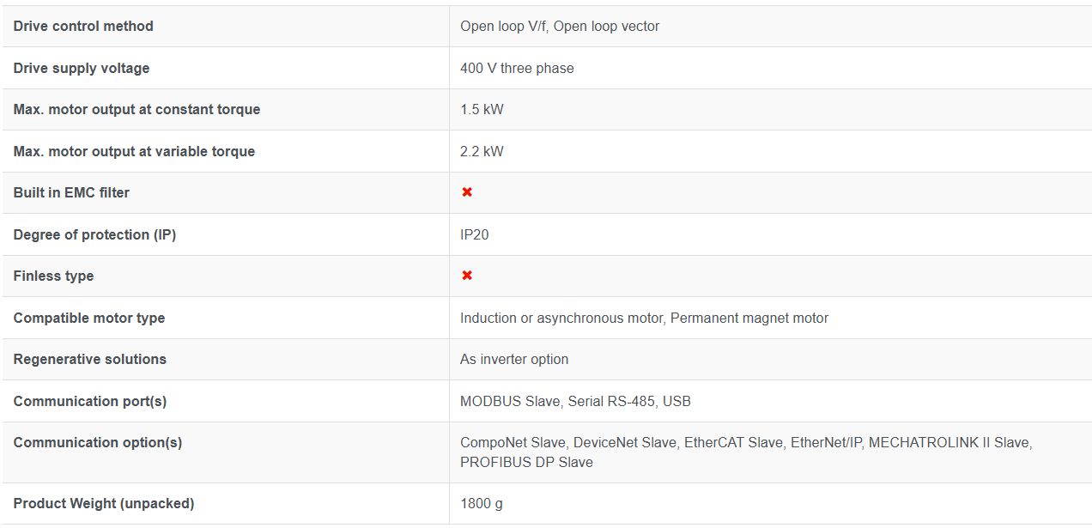Click the PROFIBUS DP Slave text
This screenshot has height=528, width=1092.
pos(526,462)
